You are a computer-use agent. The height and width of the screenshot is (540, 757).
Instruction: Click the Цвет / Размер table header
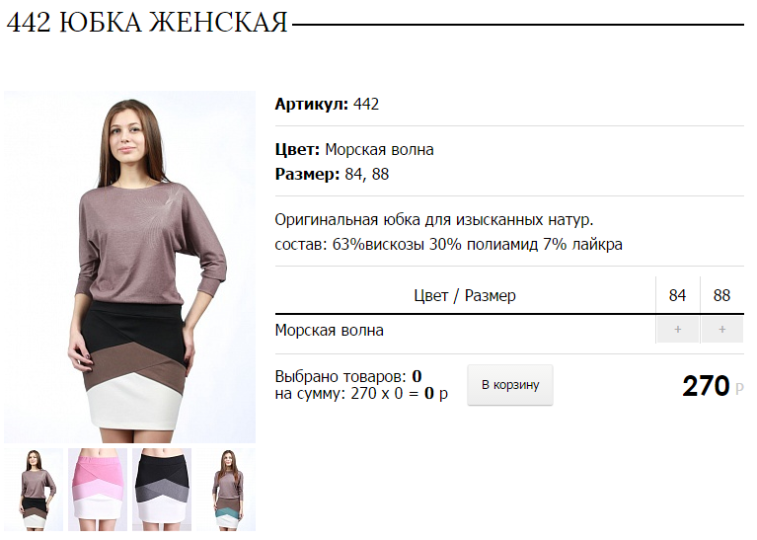465,295
